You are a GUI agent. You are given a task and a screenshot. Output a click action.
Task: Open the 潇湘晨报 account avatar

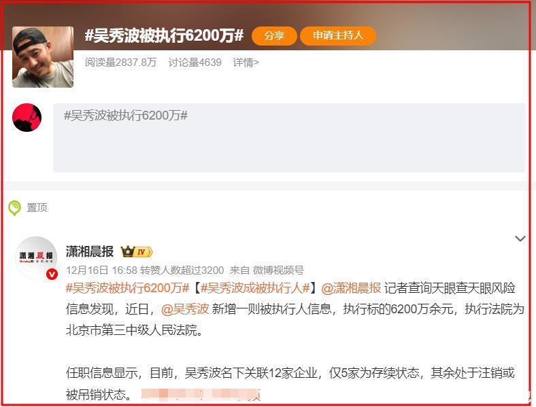click(x=37, y=257)
